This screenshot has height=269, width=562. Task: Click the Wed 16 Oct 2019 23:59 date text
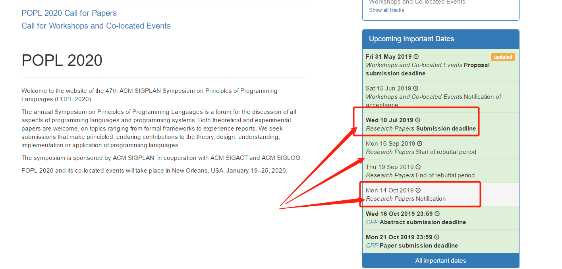coord(399,213)
